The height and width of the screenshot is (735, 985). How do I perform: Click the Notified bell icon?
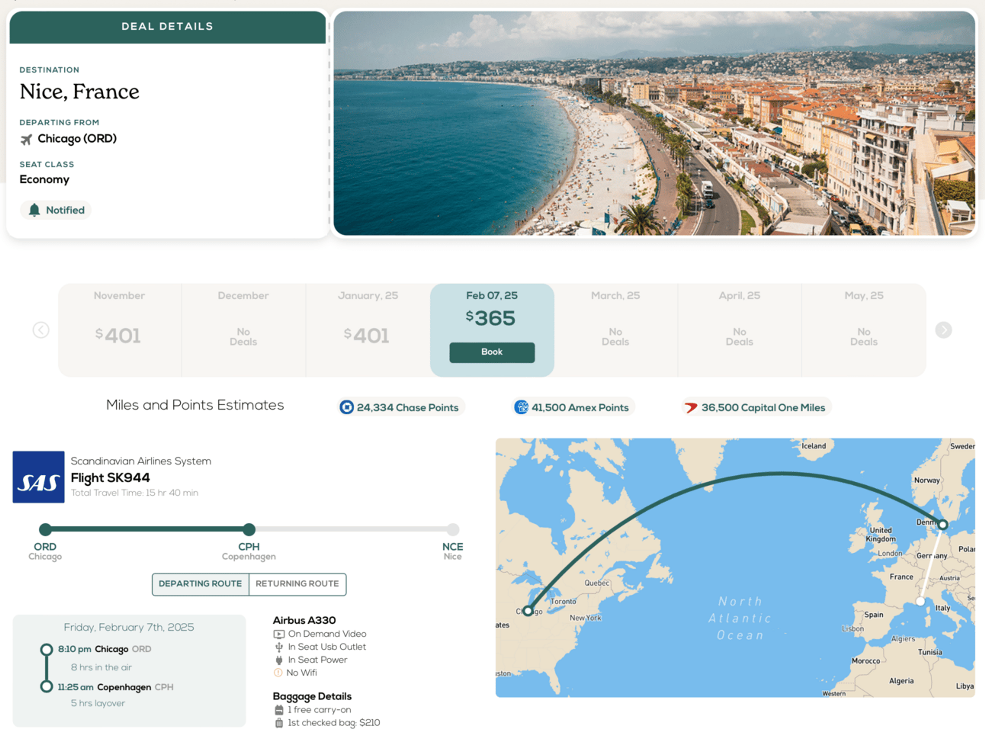[34, 210]
